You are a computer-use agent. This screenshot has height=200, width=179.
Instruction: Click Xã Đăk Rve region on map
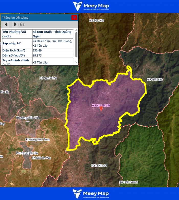coord(155,79)
